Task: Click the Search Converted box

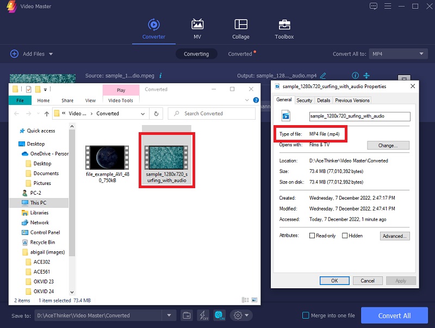Action: pos(212,114)
